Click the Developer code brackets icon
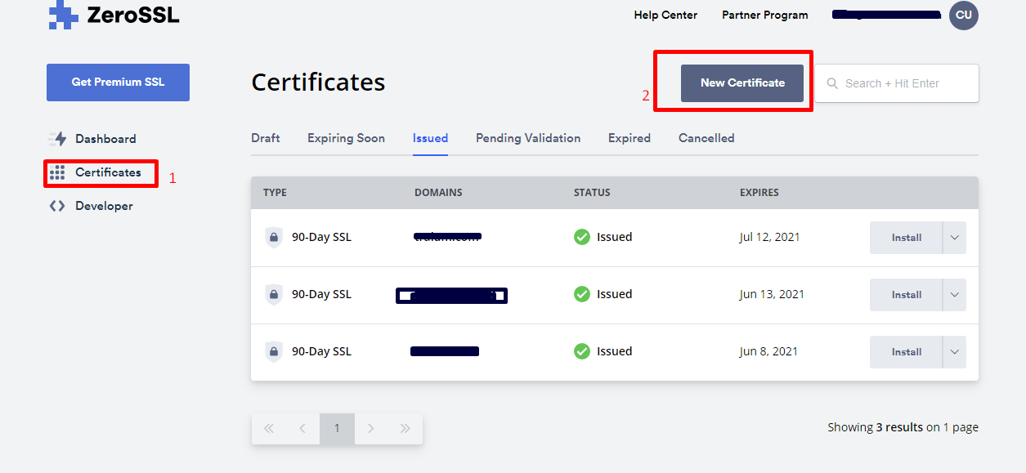Image resolution: width=1026 pixels, height=473 pixels. pos(57,206)
